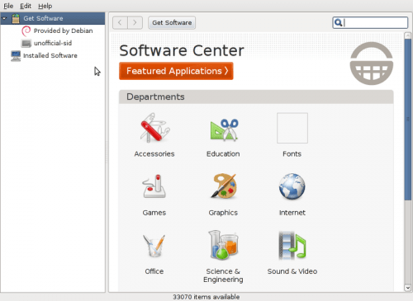Click the Science & Engineering label

pyautogui.click(x=223, y=275)
